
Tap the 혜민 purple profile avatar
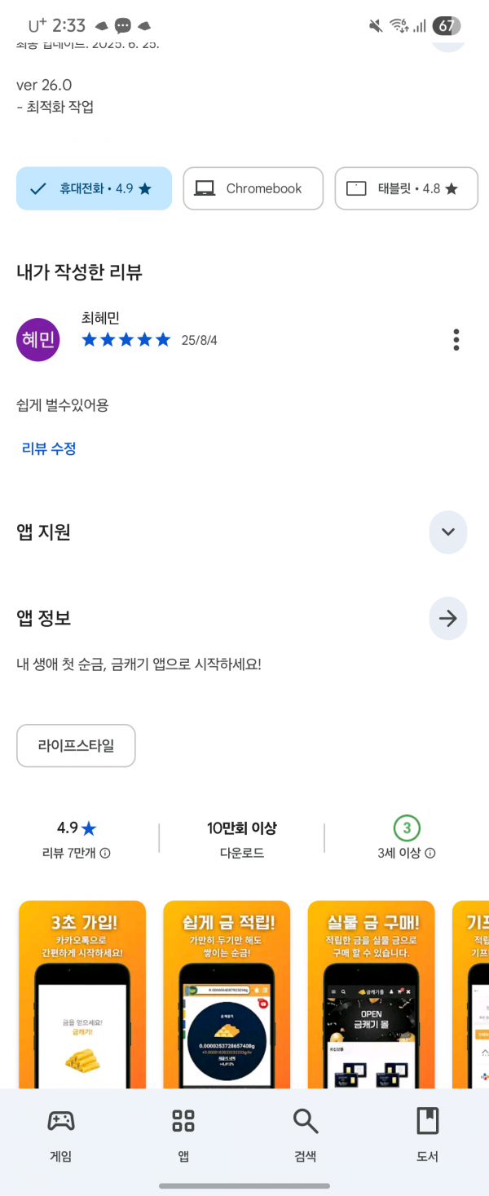coord(38,340)
